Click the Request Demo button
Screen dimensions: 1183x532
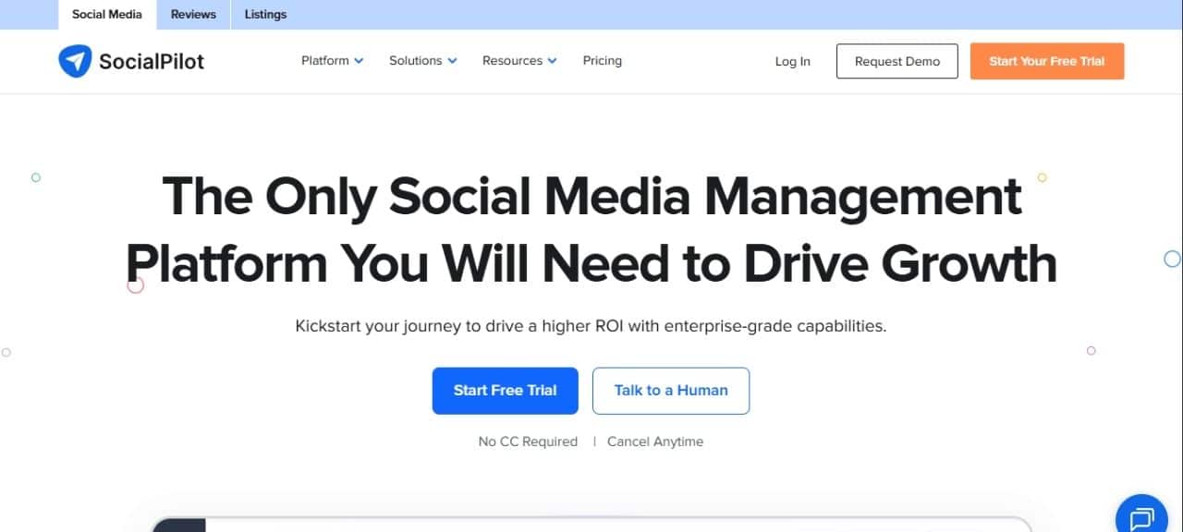896,61
